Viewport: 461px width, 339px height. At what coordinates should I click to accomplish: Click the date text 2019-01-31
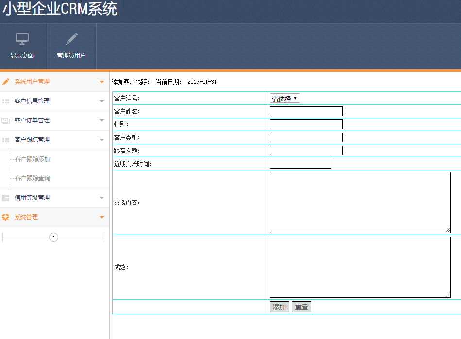tap(202, 82)
